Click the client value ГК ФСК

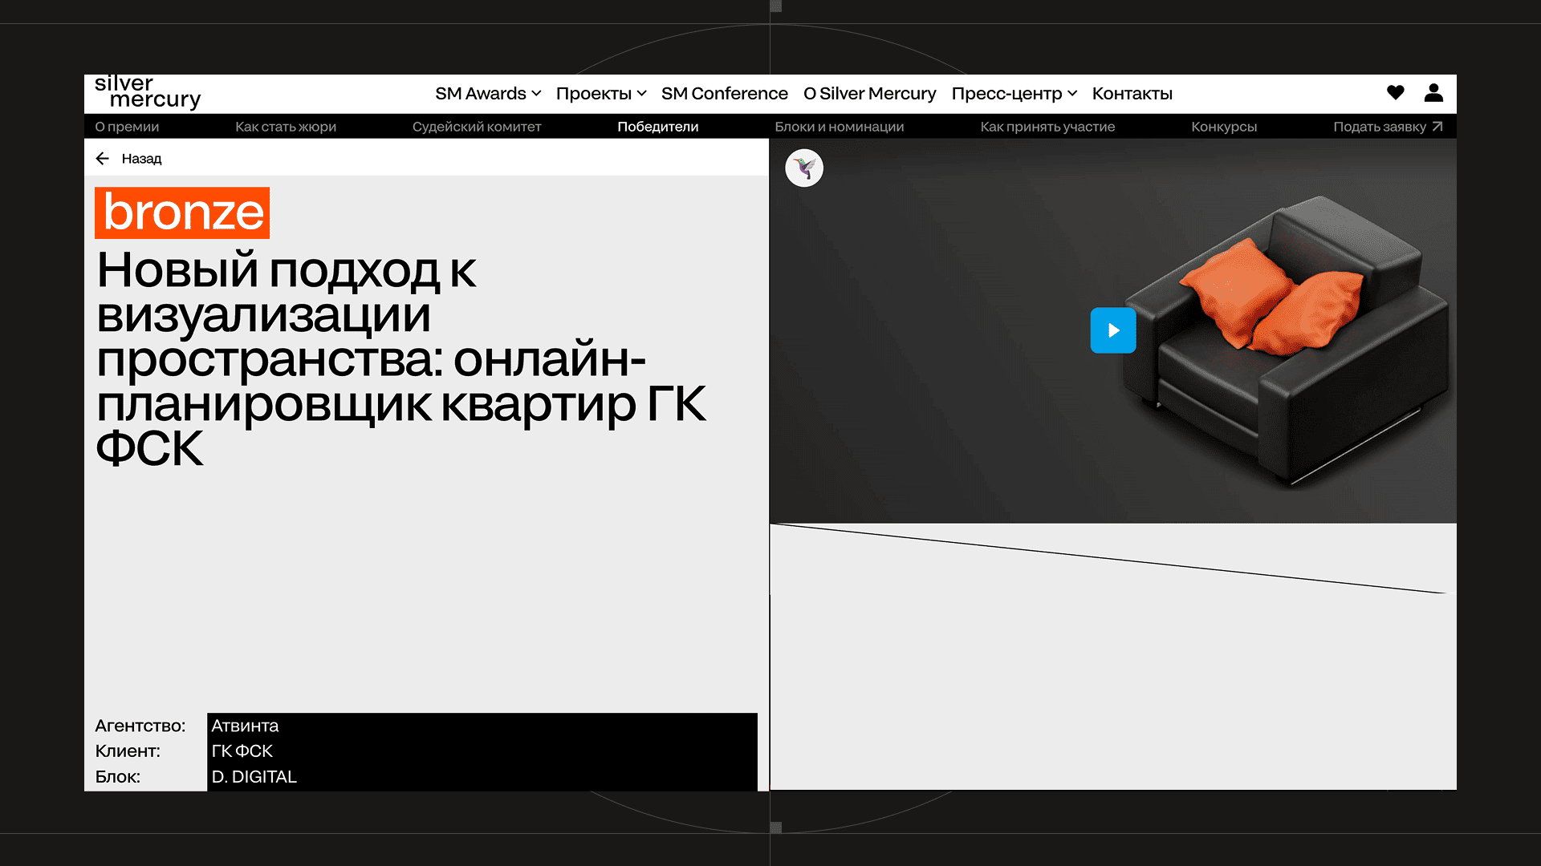pyautogui.click(x=242, y=751)
